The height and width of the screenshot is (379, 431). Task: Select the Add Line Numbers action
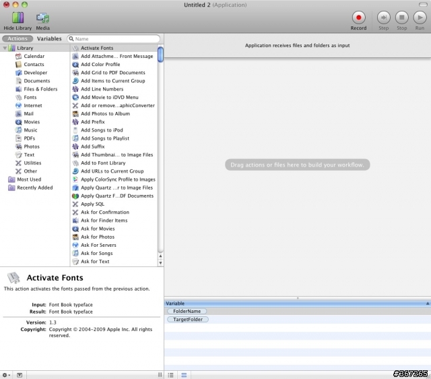point(114,89)
